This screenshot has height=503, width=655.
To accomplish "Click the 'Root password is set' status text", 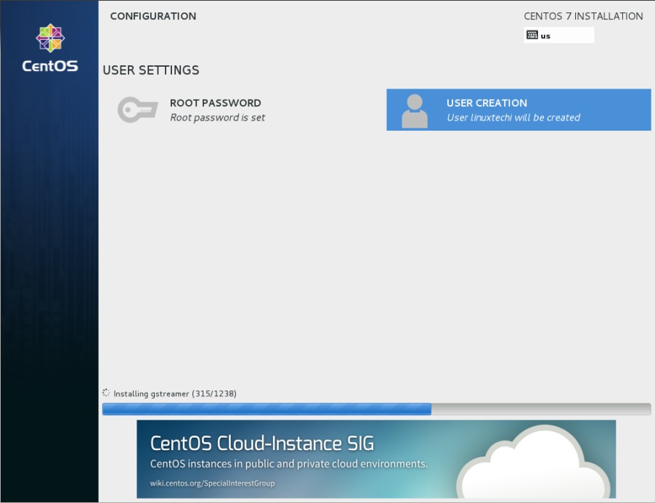I will coord(217,118).
